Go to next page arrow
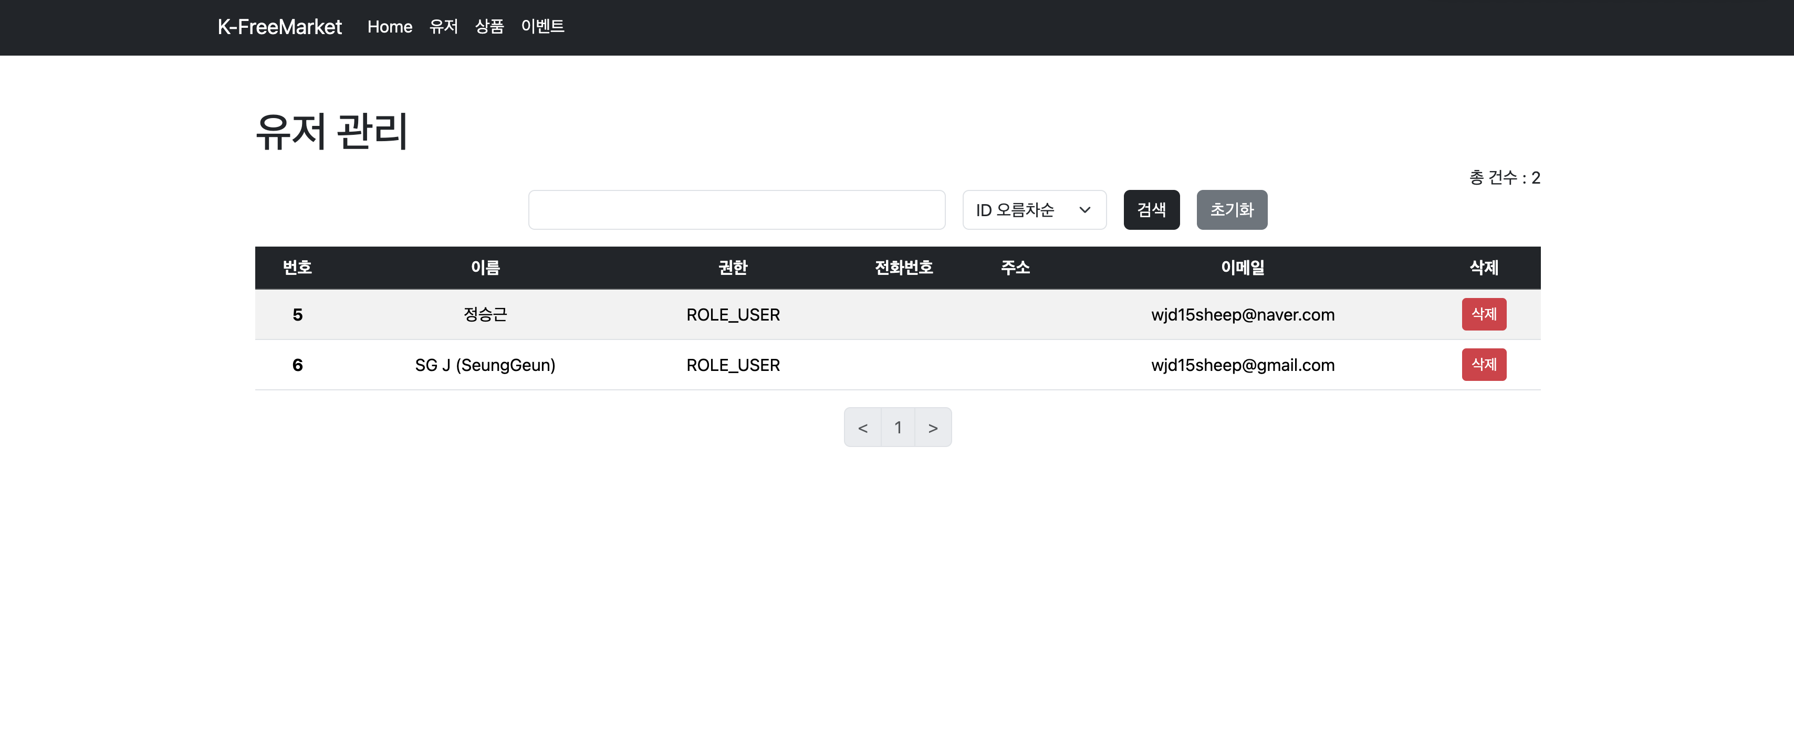Screen dimensions: 1794x745 [x=933, y=428]
